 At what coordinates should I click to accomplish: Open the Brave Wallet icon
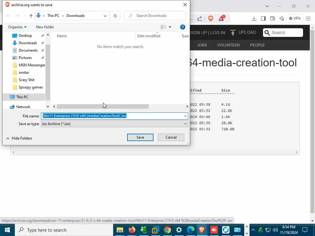coord(273,19)
